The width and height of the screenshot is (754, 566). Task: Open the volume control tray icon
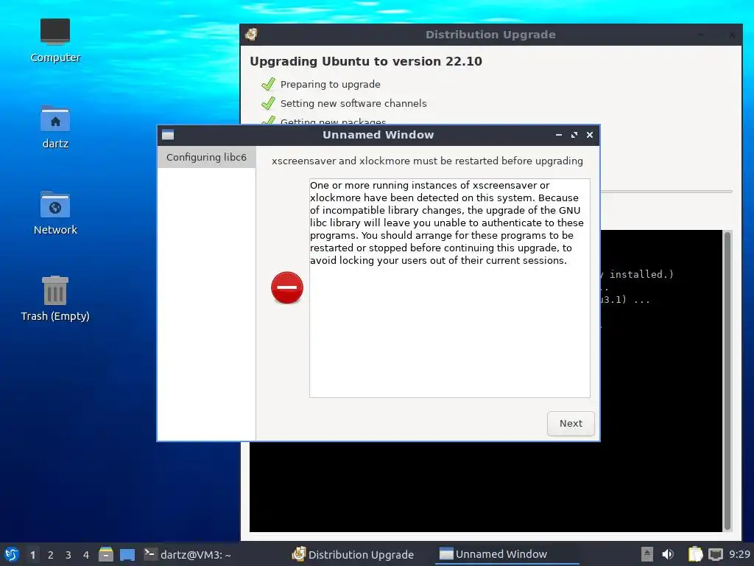coord(668,554)
